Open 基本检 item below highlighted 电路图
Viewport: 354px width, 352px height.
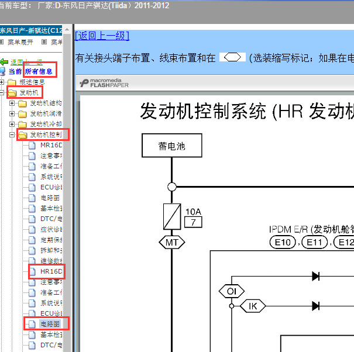(x=51, y=334)
